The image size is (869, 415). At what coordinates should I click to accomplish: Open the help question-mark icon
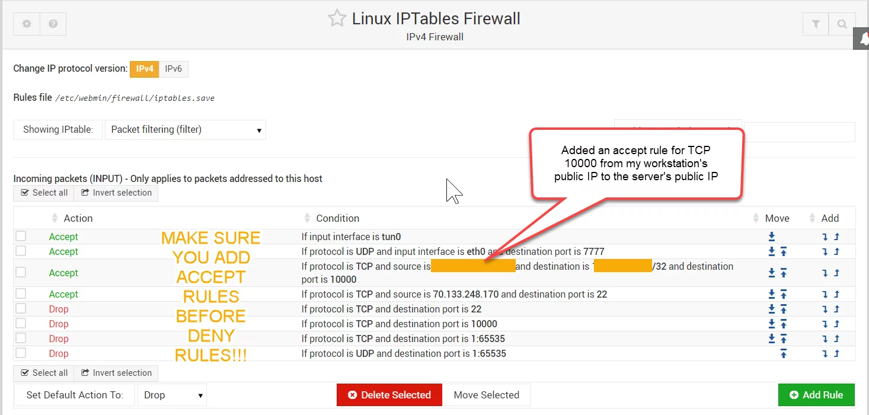point(53,24)
